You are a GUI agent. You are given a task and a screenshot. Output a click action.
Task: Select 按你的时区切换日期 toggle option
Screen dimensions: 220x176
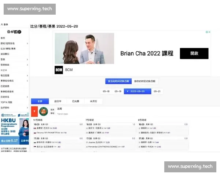[145, 81]
